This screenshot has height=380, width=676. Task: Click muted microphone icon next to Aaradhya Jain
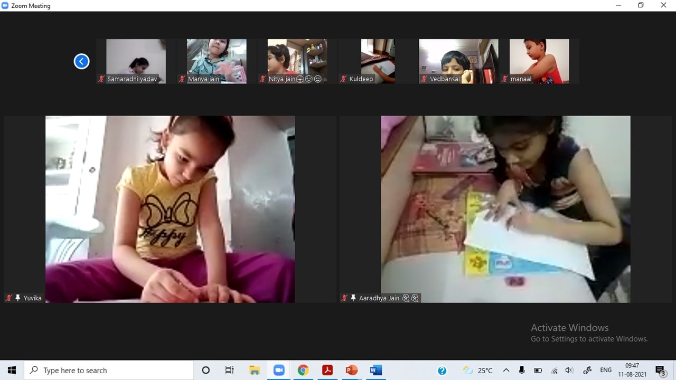pos(344,298)
